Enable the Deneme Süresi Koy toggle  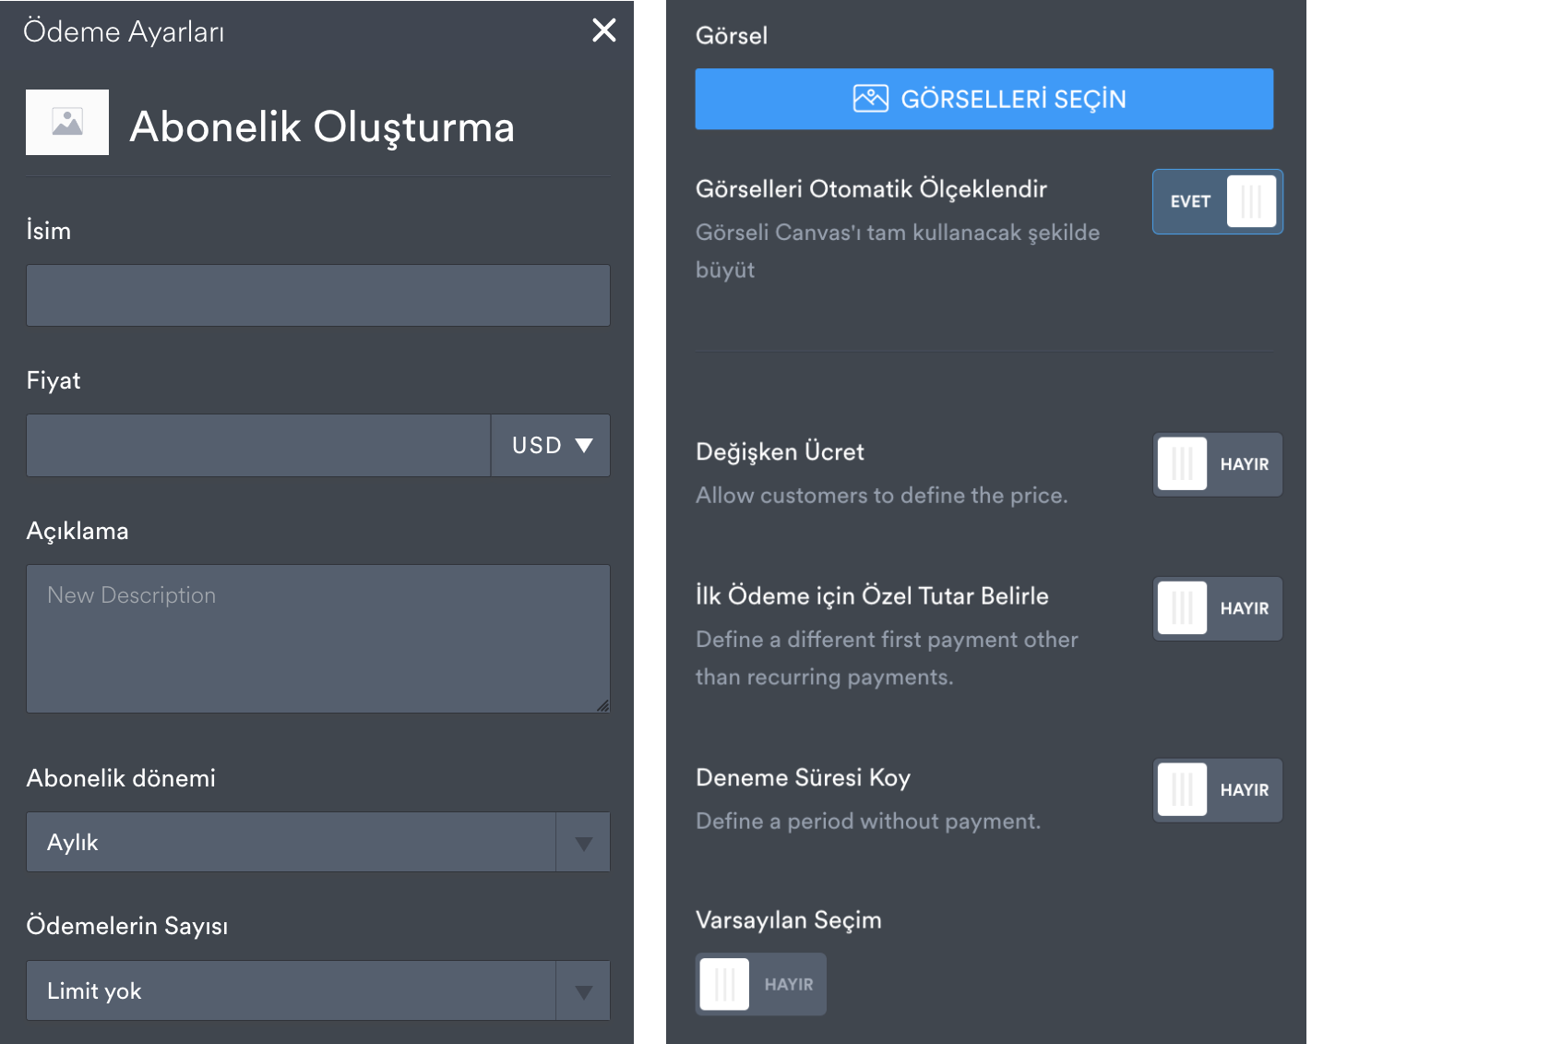pos(1217,790)
